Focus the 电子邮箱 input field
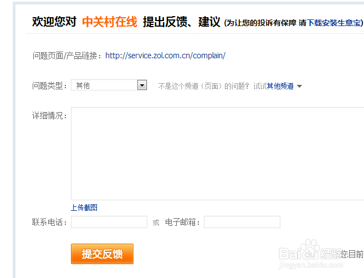Viewport: 364px width, 278px height. pyautogui.click(x=242, y=222)
